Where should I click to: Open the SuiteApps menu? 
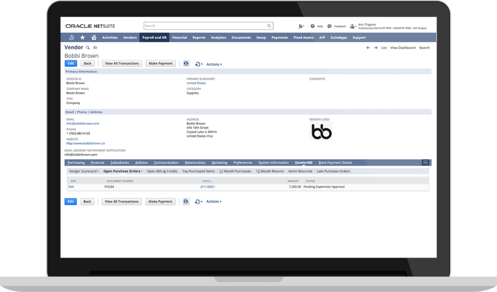(x=339, y=38)
